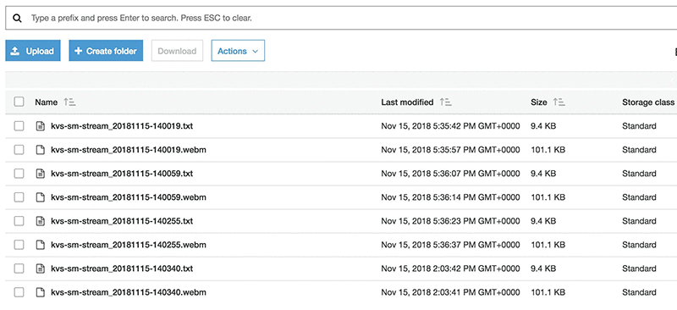Viewport: 677px width, 310px height.
Task: Click text file icon of 140255.txt
Action: point(40,221)
